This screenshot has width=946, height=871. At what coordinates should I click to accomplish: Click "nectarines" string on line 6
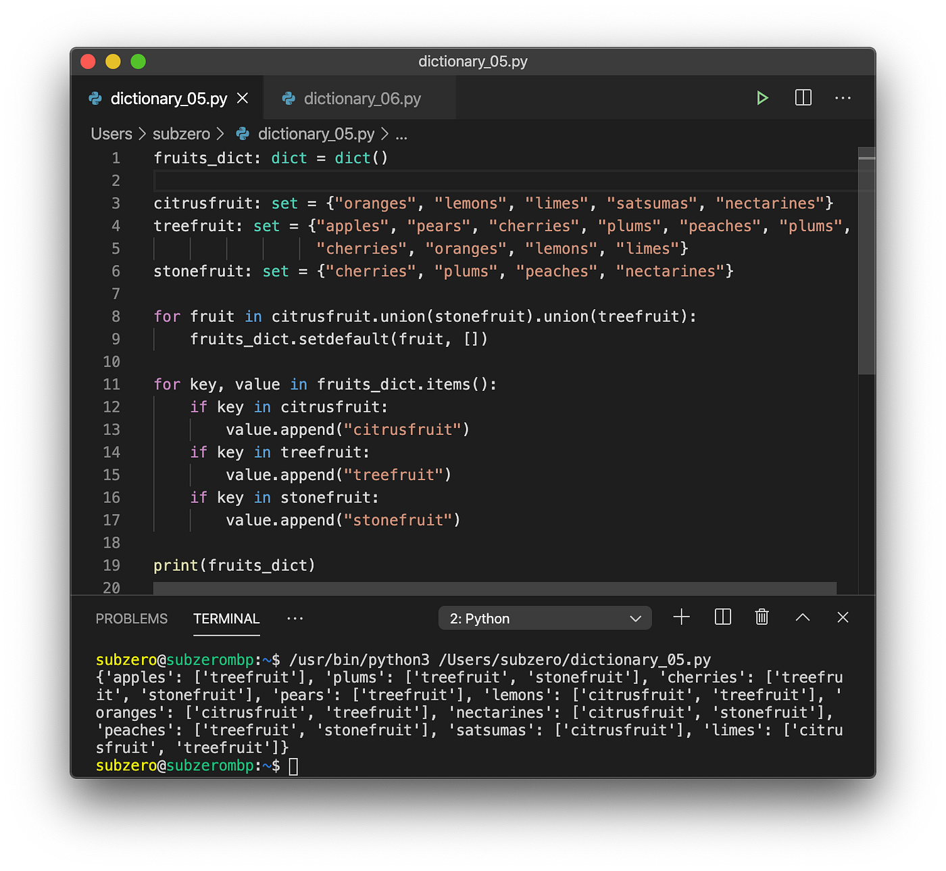670,271
